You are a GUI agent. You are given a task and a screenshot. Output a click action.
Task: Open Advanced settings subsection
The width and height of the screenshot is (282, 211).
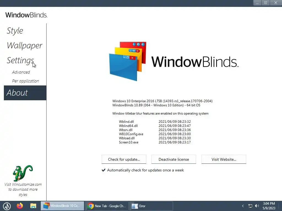tap(21, 72)
